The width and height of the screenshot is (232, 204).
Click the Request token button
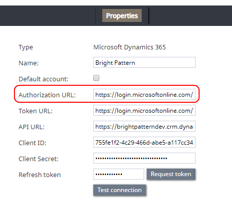pos(171,174)
